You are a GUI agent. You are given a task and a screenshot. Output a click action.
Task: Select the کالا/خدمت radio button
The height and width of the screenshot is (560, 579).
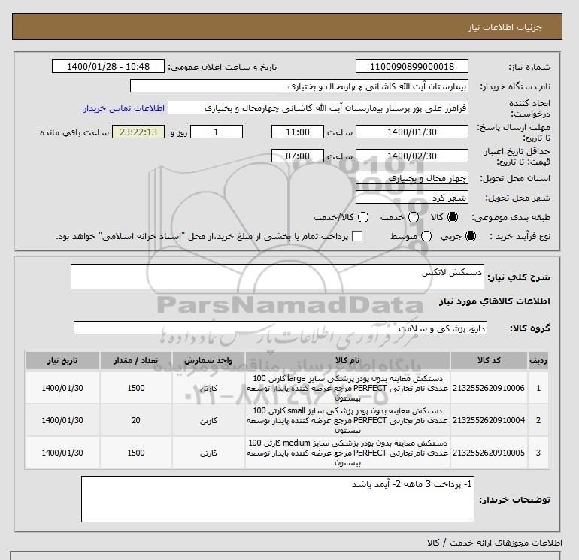pos(363,217)
